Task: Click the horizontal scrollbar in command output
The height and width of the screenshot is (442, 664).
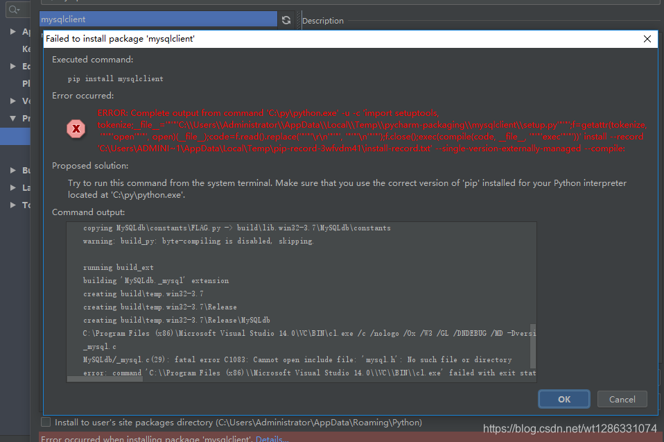Action: [105, 380]
